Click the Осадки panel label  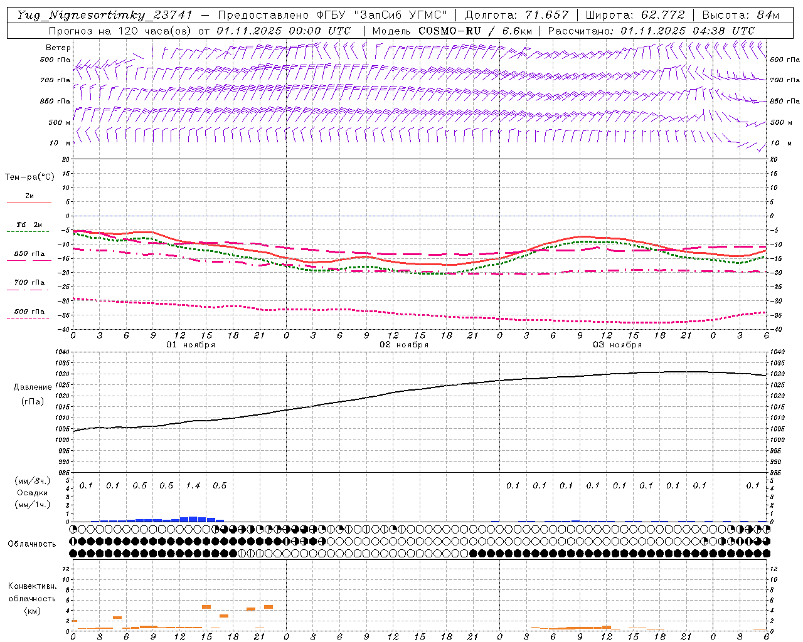click(x=32, y=493)
